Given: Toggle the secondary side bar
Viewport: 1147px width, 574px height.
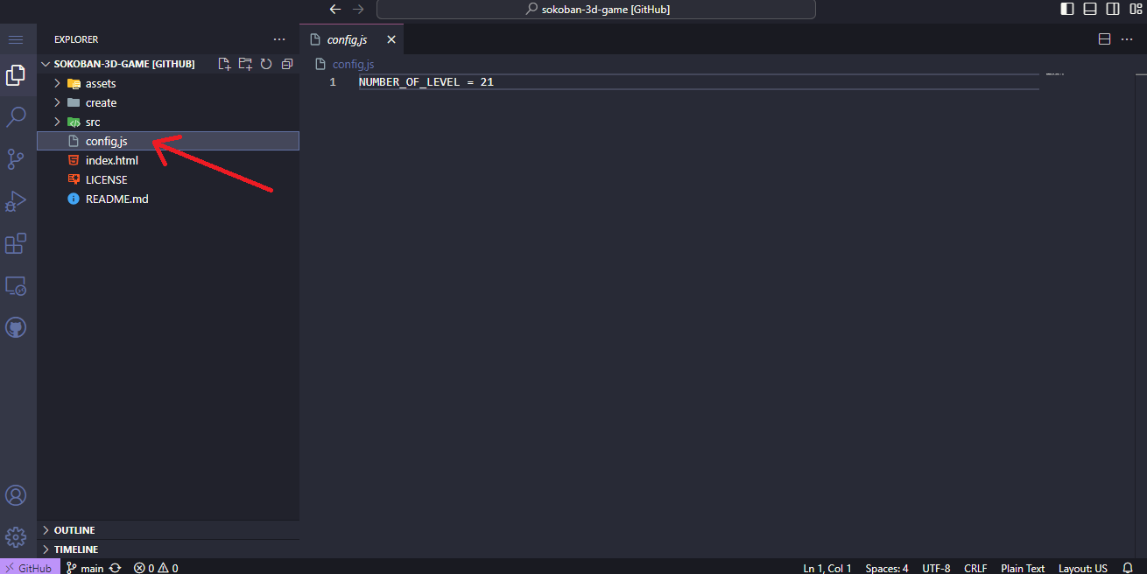Looking at the screenshot, I should point(1113,9).
